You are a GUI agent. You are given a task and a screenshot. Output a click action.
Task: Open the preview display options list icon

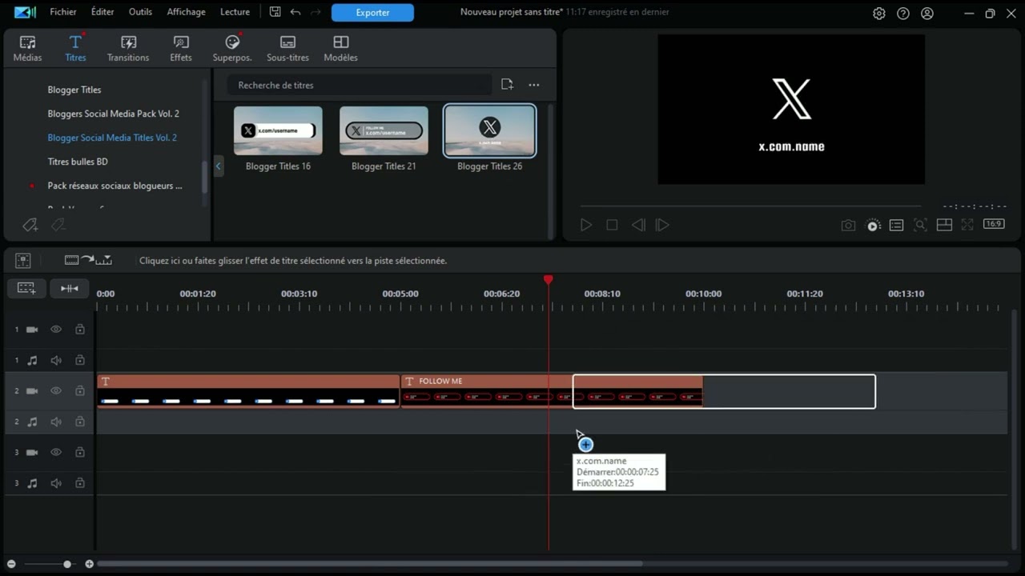(897, 226)
